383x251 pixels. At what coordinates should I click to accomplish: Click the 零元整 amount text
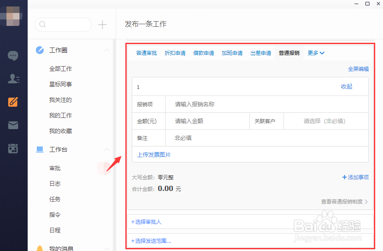(x=166, y=178)
